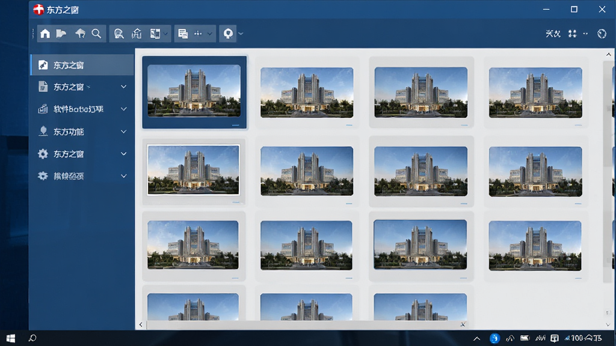Open the magnifier search tool in toolbar

pyautogui.click(x=96, y=34)
